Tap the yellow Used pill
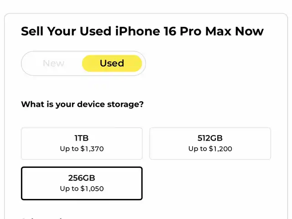 click(112, 63)
